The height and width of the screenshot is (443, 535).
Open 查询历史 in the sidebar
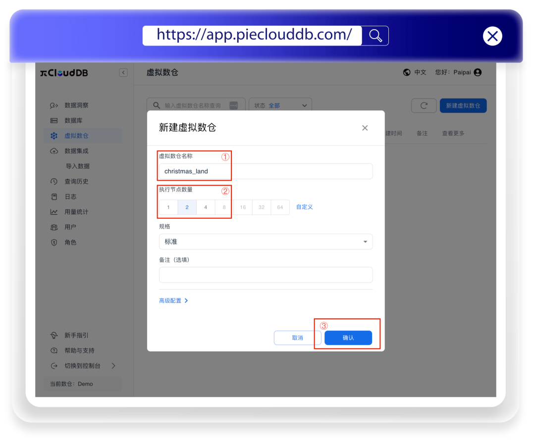point(76,182)
